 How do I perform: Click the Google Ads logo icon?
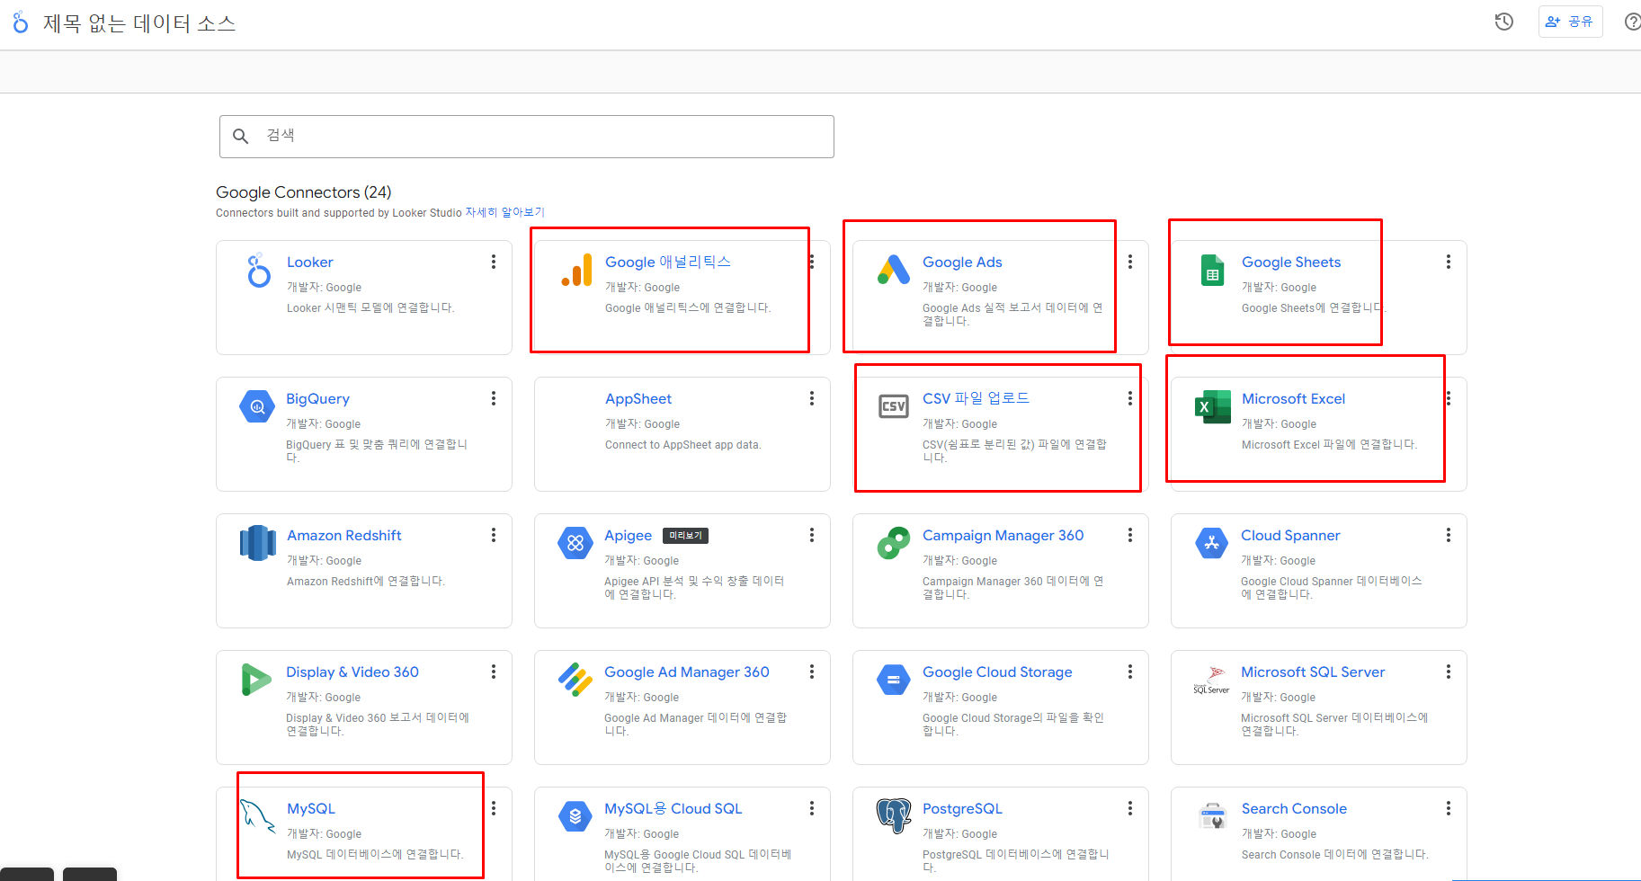pos(894,270)
